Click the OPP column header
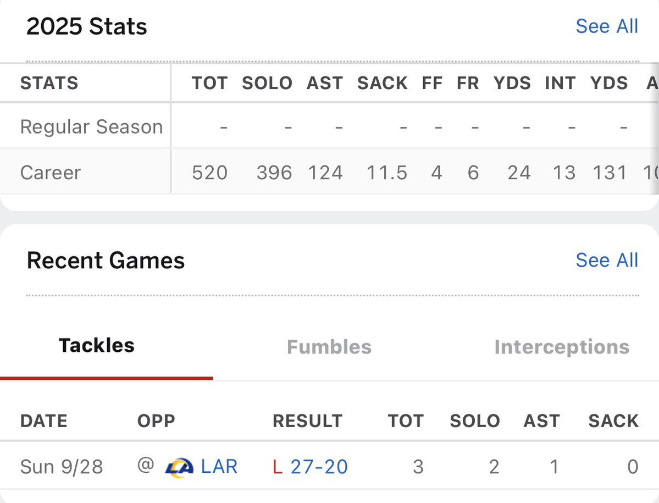 pyautogui.click(x=156, y=421)
